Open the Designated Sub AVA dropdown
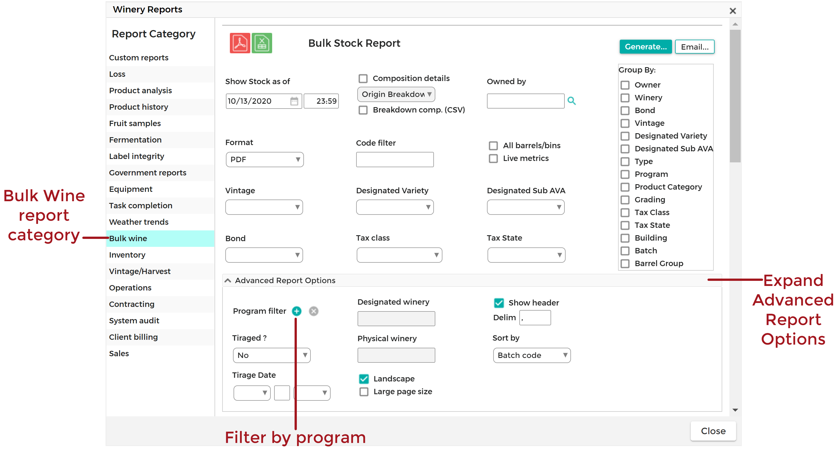This screenshot has height=454, width=840. [525, 207]
